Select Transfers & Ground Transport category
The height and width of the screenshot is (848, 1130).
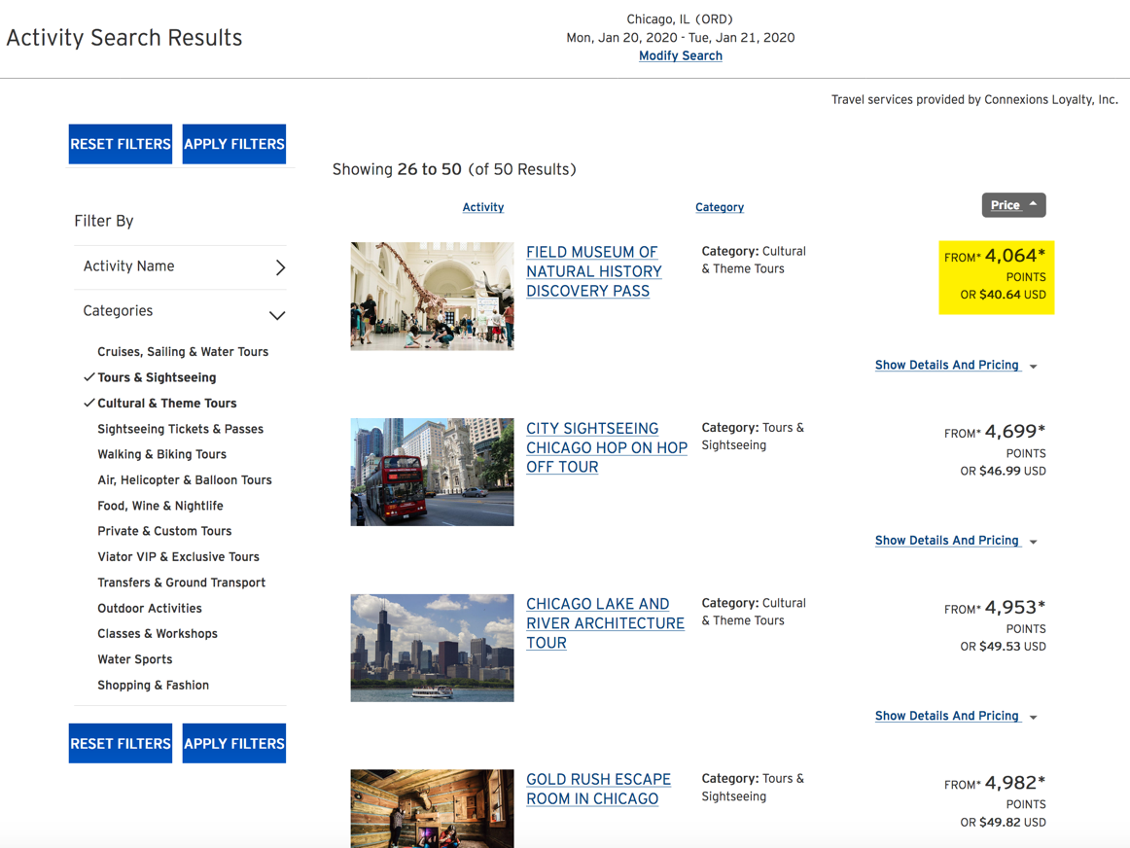pos(181,583)
